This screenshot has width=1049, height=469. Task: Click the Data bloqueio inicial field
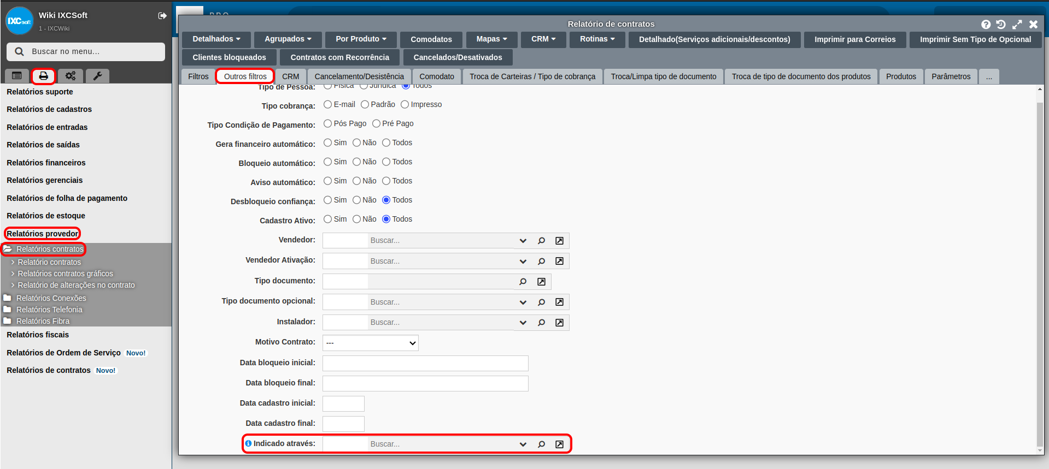pos(425,363)
